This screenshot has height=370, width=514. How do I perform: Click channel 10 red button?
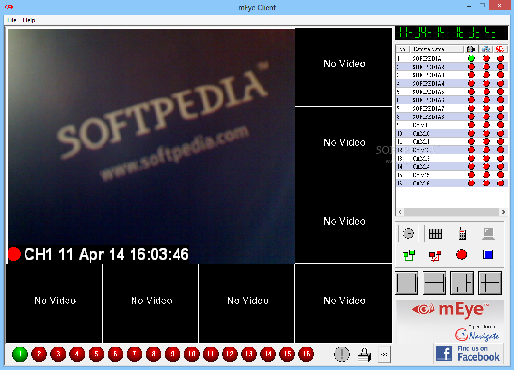[192, 354]
